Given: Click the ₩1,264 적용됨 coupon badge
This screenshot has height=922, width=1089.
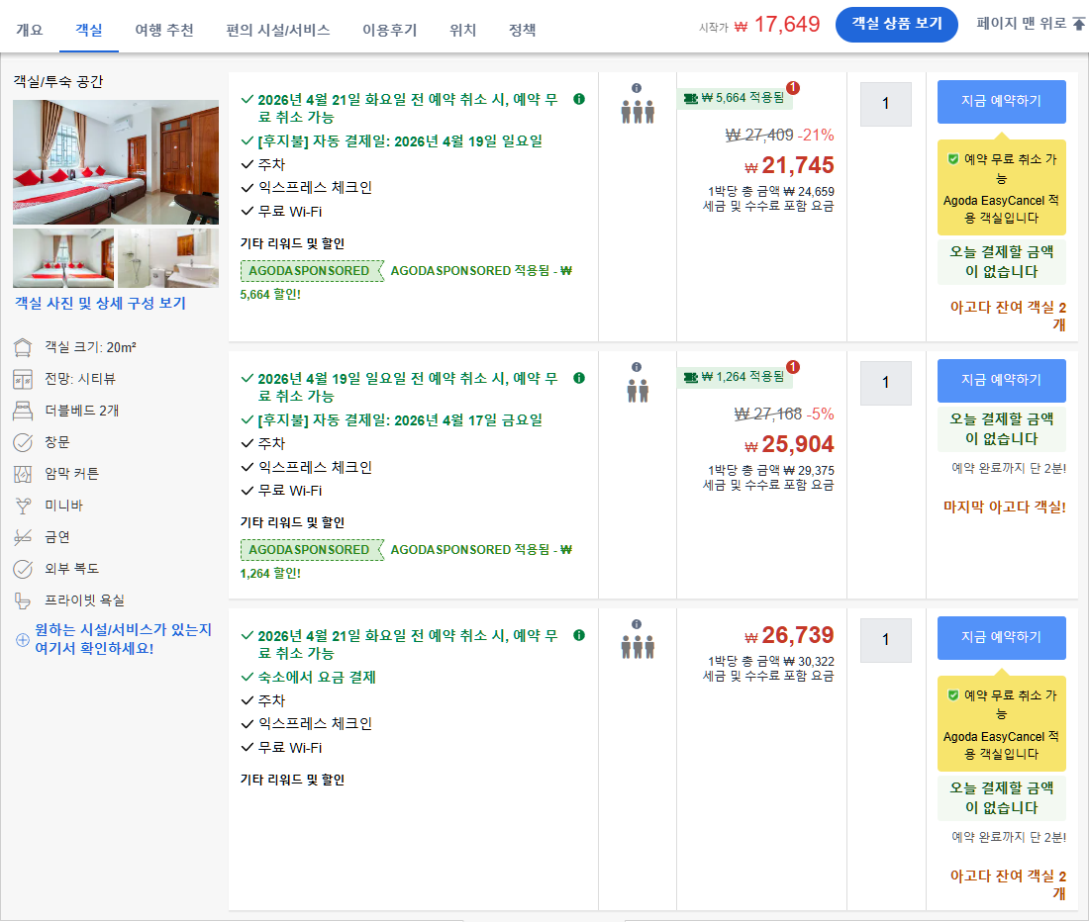Looking at the screenshot, I should [x=735, y=377].
